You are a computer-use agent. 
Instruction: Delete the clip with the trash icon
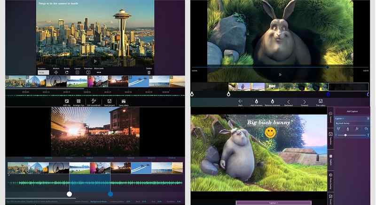(149, 72)
